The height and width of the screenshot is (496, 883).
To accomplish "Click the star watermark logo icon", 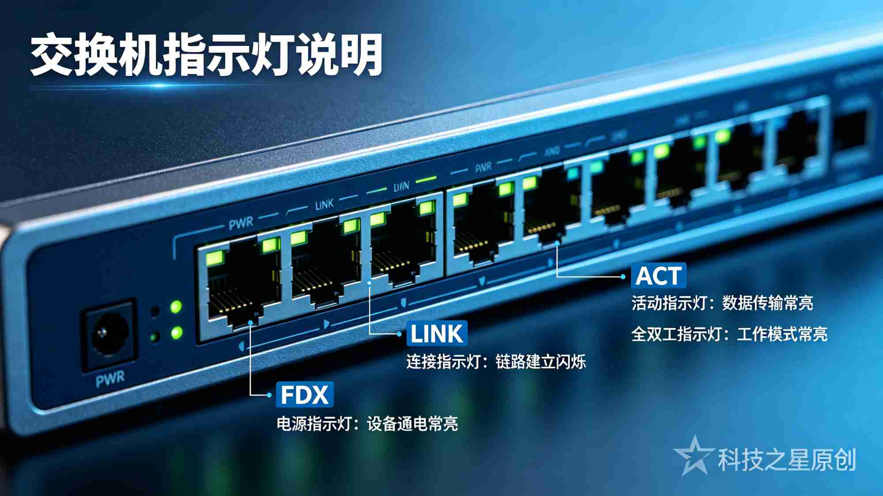I will 694,456.
